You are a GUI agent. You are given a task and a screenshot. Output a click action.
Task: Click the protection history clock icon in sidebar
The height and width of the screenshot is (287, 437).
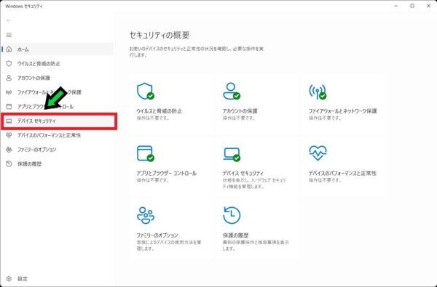(x=9, y=163)
